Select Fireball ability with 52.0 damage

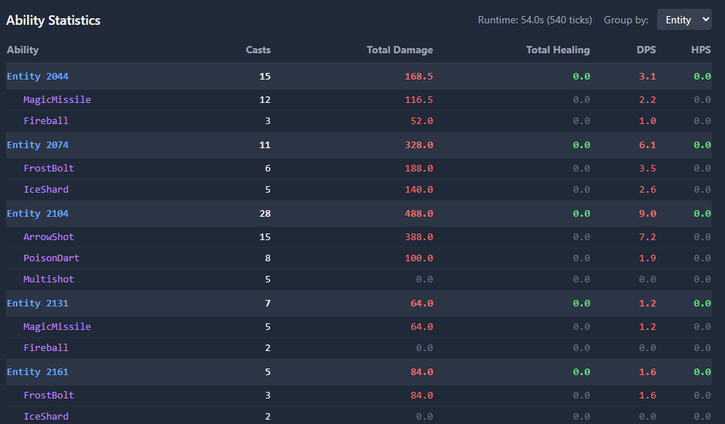[45, 120]
